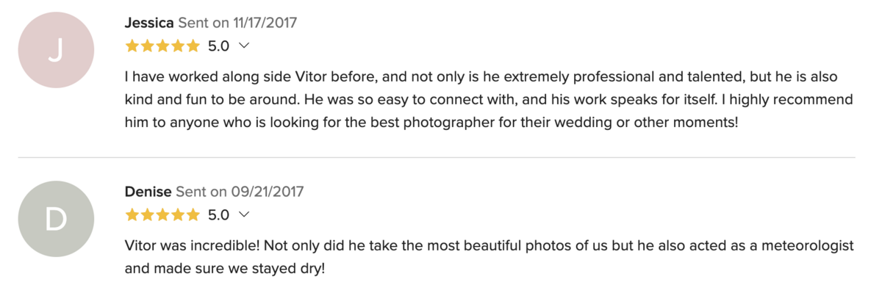
Task: Click Jessica's pink avatar circle
Action: point(56,50)
